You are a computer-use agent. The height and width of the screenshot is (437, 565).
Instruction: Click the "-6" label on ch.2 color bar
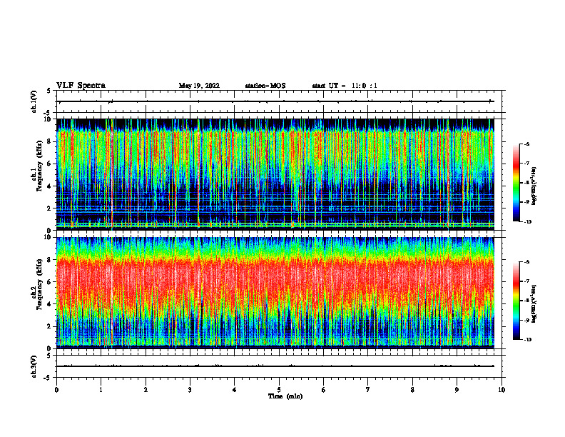click(527, 262)
